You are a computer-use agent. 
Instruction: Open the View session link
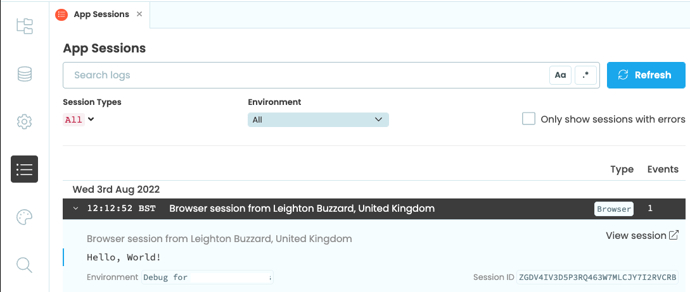tap(636, 235)
